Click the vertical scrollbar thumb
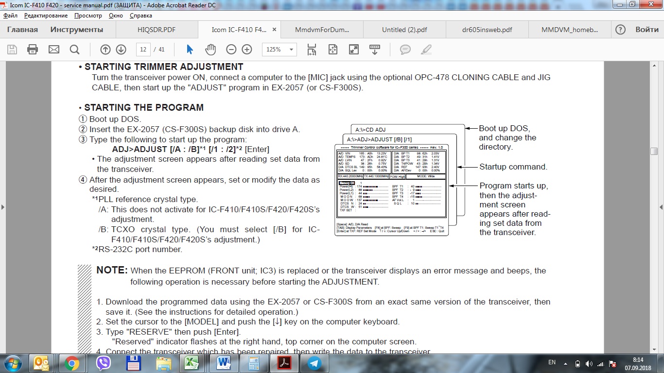The height and width of the screenshot is (373, 664). [x=654, y=151]
